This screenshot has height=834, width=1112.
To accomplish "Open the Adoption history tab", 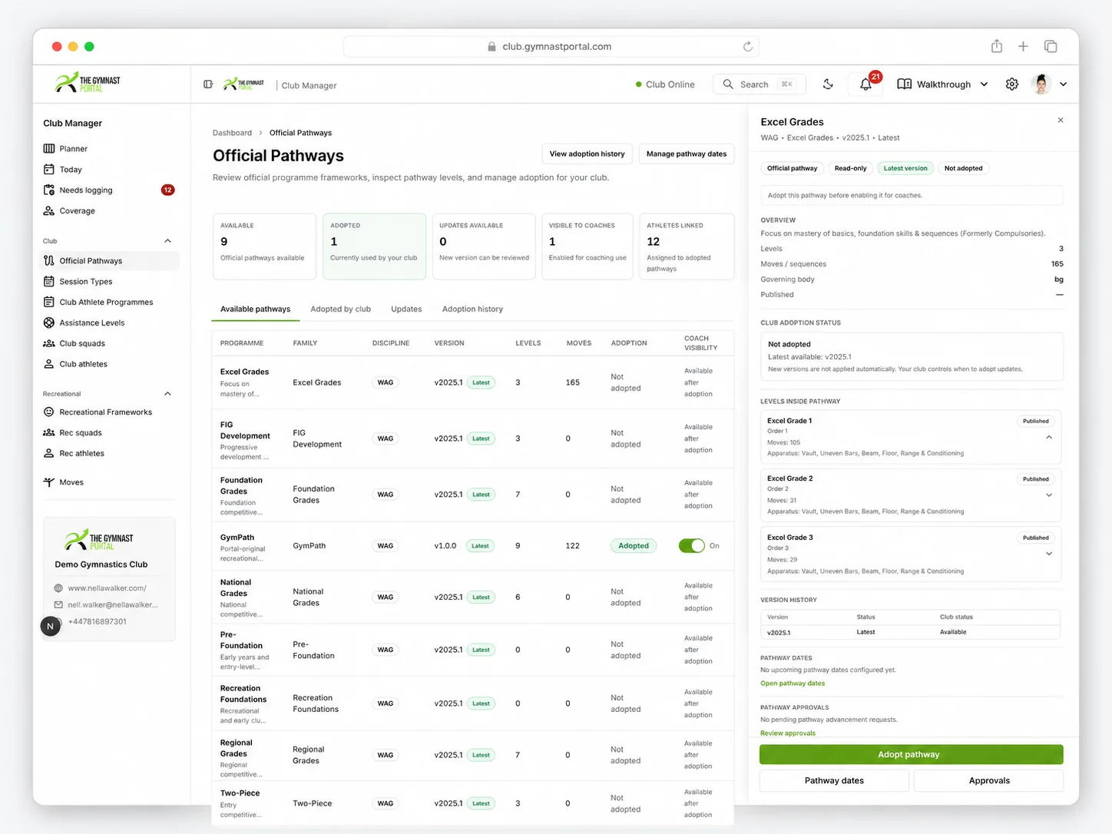I will tap(472, 309).
